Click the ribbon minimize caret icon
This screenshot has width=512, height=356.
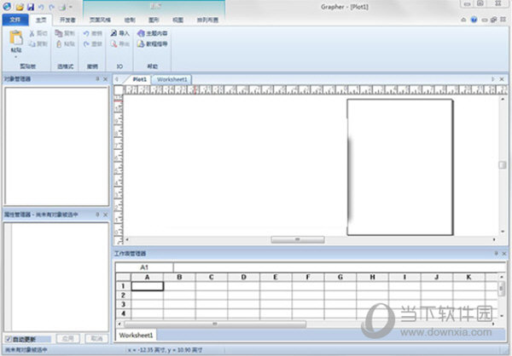[463, 20]
